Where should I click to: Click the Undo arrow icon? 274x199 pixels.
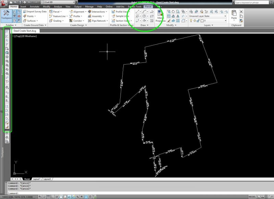coord(29,2)
